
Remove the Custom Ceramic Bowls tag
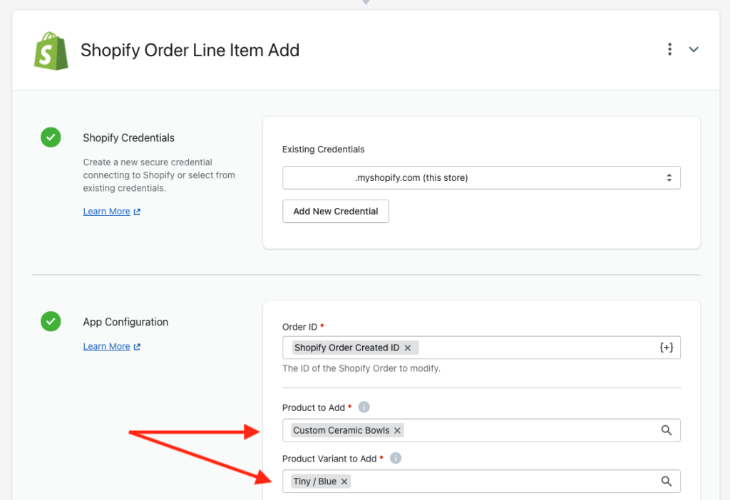(397, 431)
